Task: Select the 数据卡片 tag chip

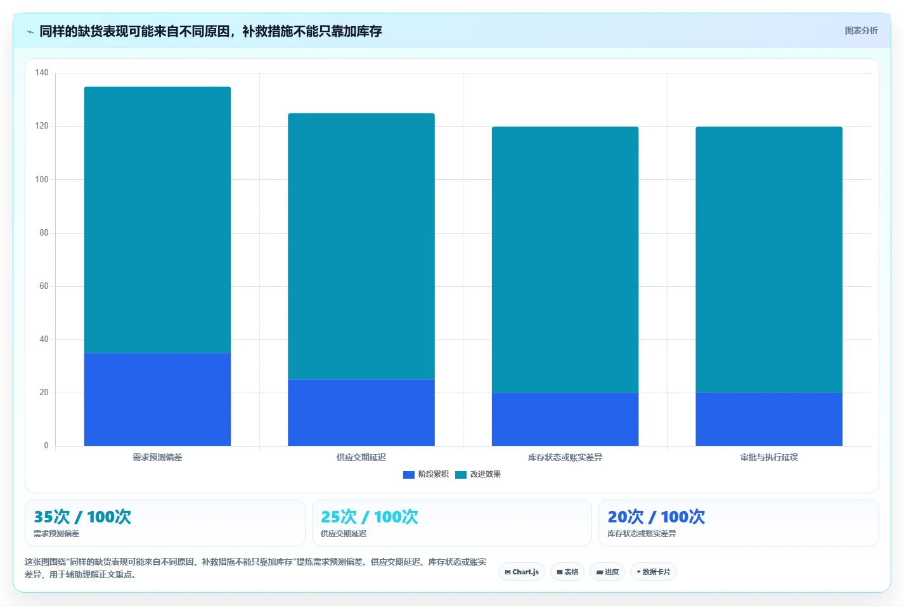Action: click(654, 572)
